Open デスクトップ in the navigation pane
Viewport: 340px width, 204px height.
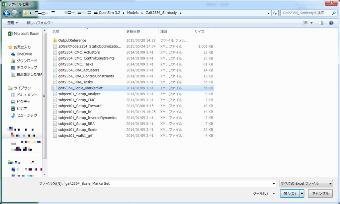[24, 67]
